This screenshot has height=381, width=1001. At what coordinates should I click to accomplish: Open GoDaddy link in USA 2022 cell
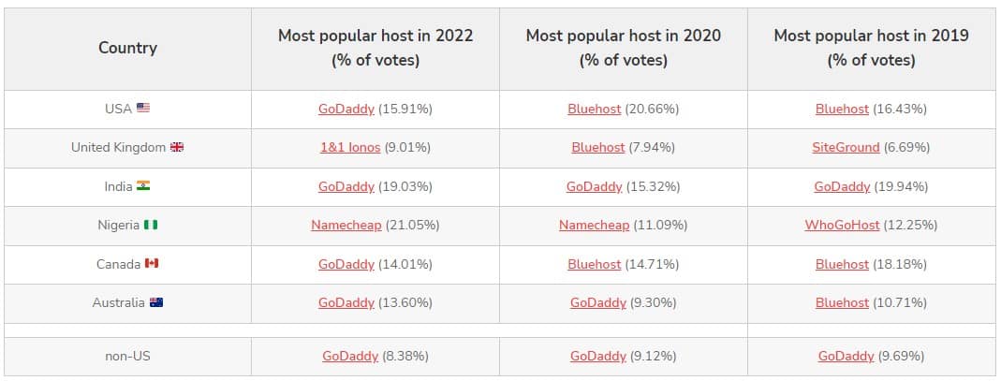(346, 109)
